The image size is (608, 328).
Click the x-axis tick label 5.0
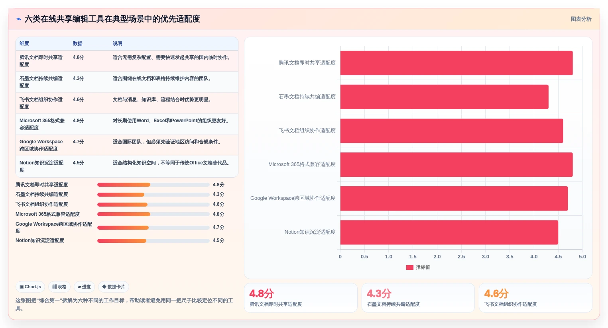582,257
